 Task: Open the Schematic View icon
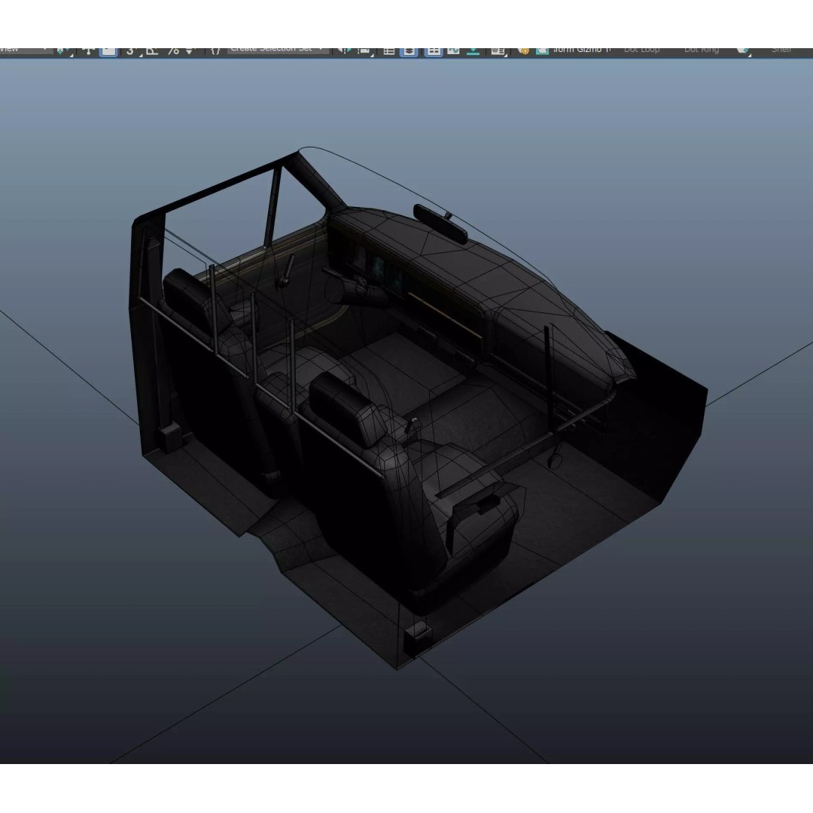tap(473, 51)
